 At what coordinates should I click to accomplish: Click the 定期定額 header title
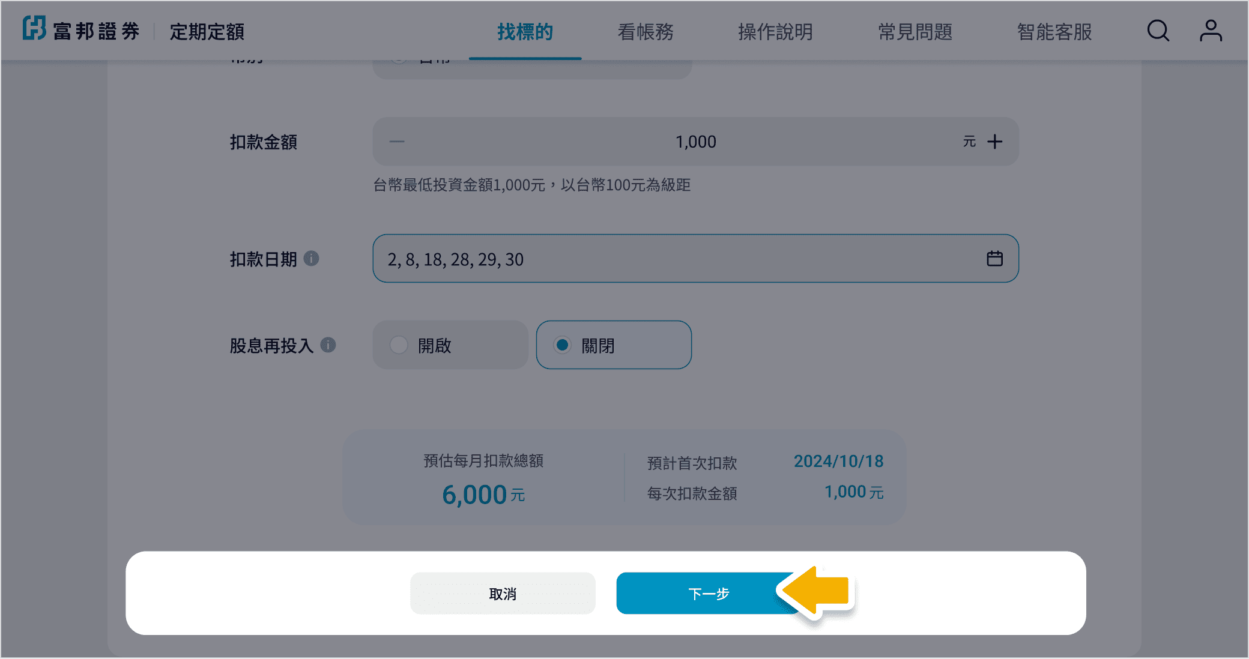207,32
